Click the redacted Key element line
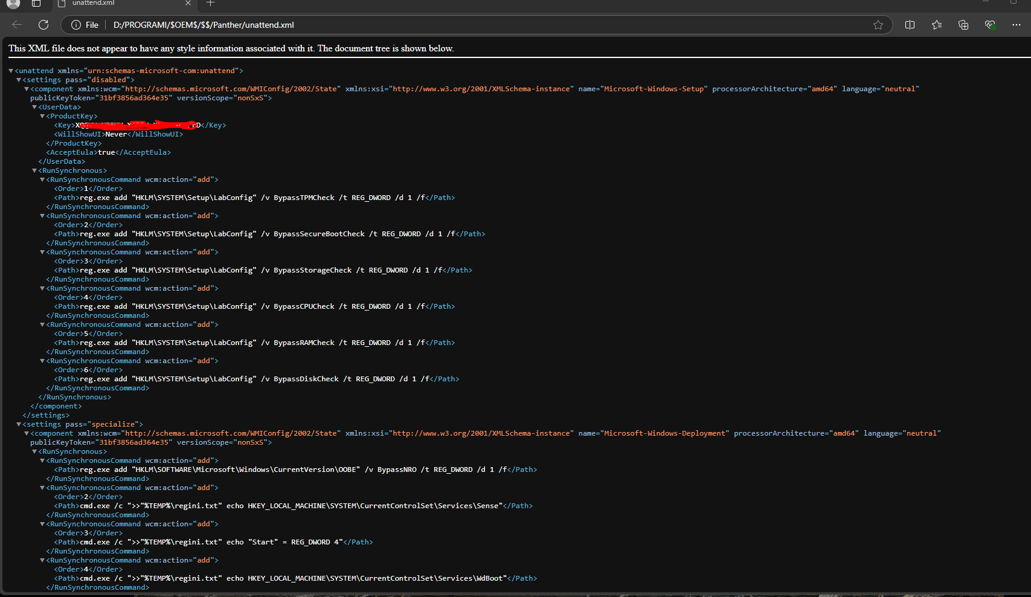The width and height of the screenshot is (1031, 597). coord(140,125)
